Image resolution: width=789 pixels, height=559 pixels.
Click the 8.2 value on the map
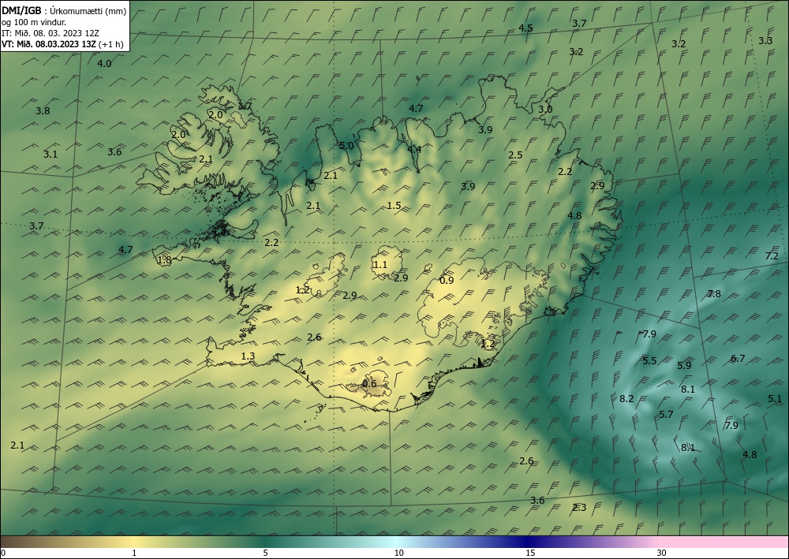point(626,399)
